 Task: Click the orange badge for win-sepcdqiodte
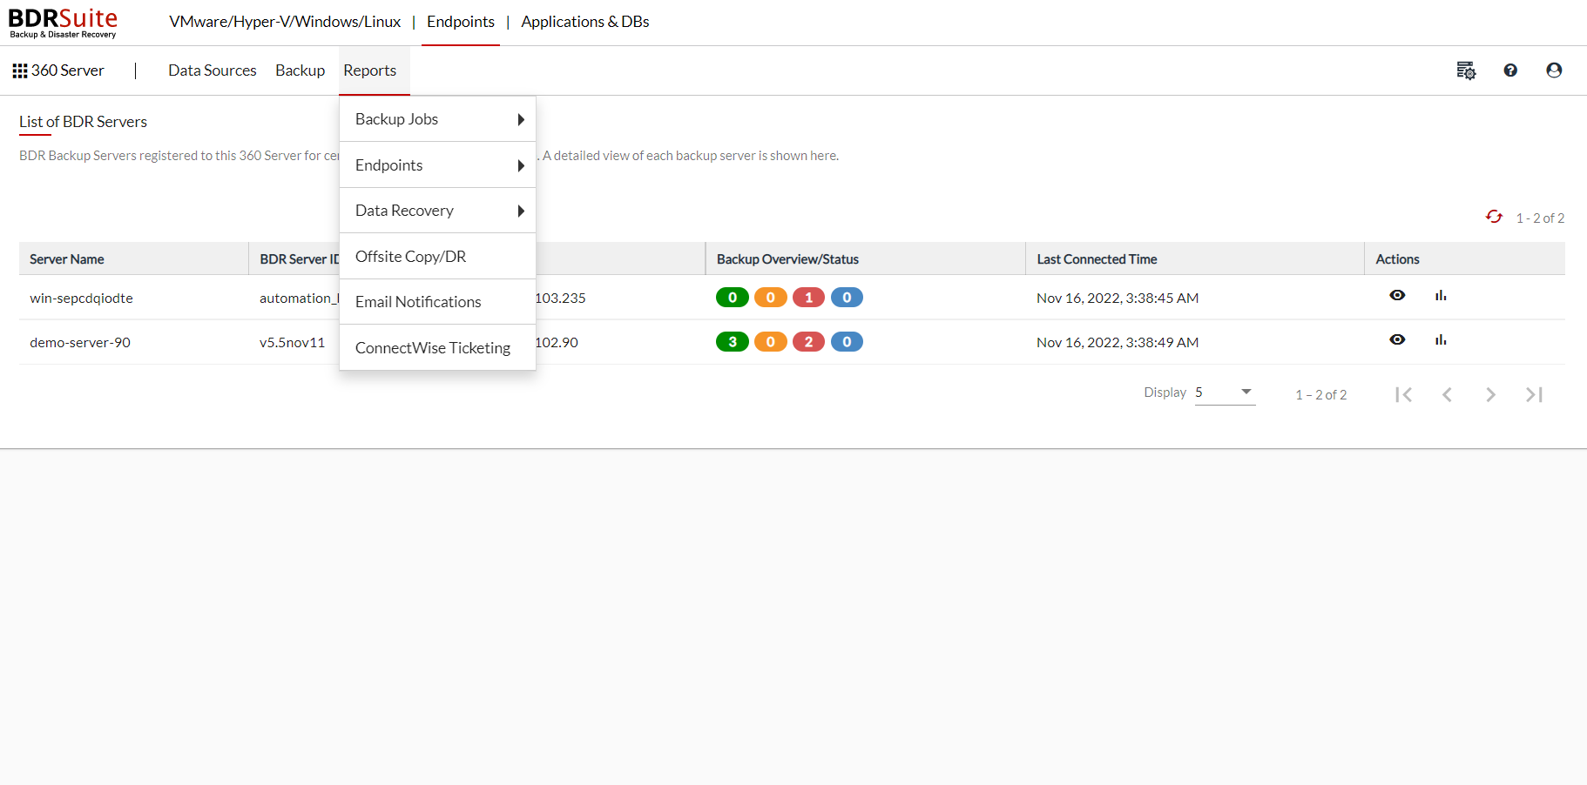(771, 298)
